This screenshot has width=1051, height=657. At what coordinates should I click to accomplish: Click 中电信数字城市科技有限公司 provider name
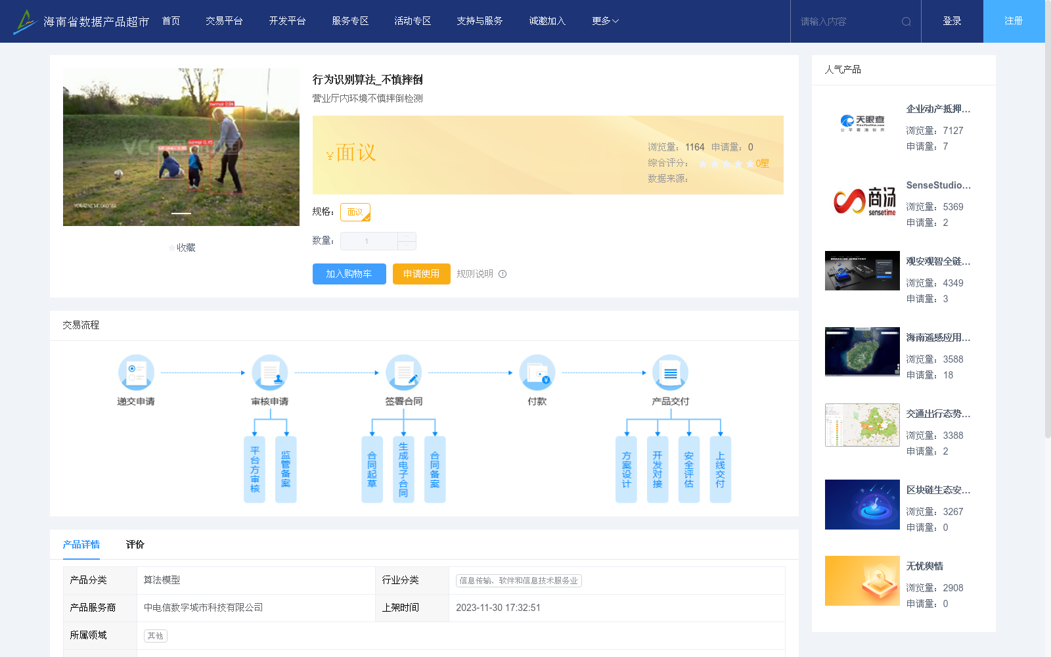[204, 608]
